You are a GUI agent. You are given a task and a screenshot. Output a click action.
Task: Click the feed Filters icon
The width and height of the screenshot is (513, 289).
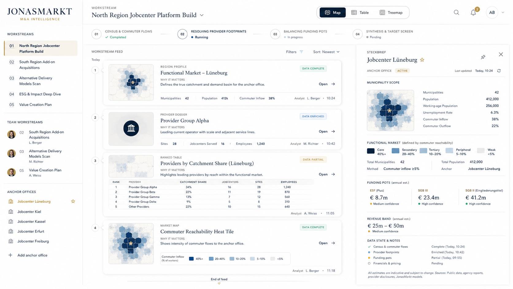coord(301,52)
